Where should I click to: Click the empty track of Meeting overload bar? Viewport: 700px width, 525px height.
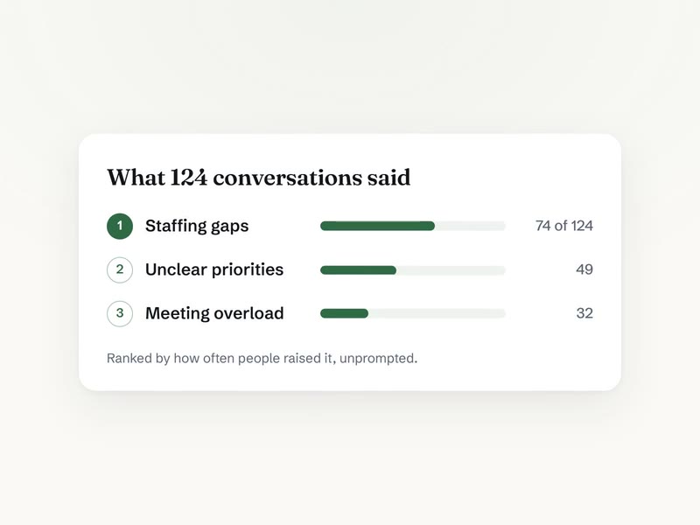point(437,313)
